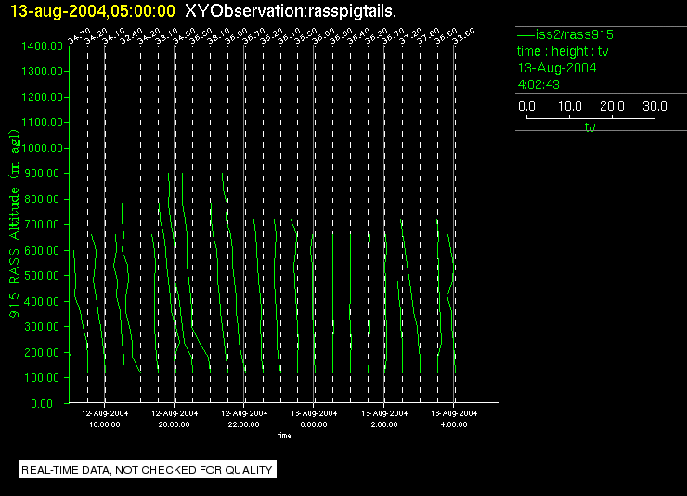Click the 30.0 mark on the tv scale
This screenshot has height=496, width=687.
pyautogui.click(x=655, y=106)
